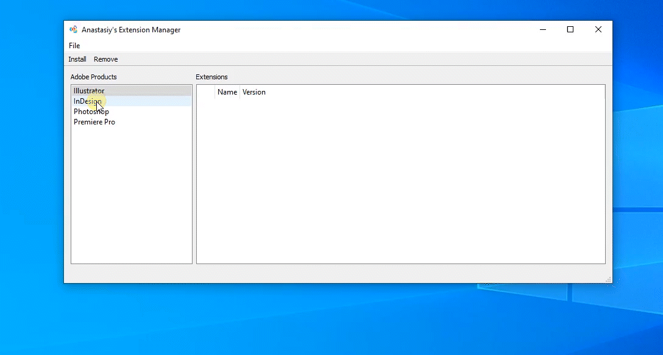
Task: Select Illustrator in Adobe Products list
Action: tap(131, 90)
